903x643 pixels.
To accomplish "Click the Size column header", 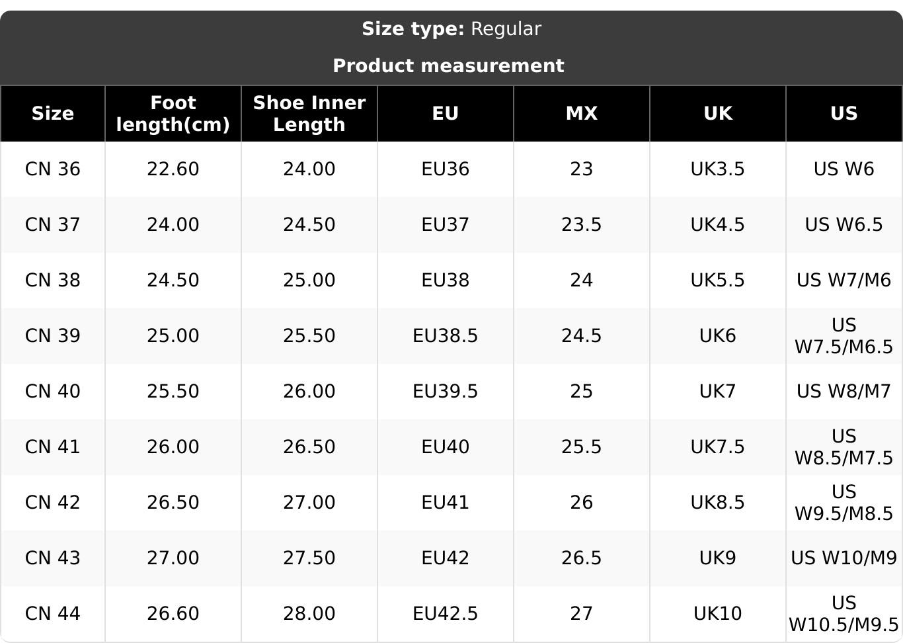I will (x=53, y=113).
